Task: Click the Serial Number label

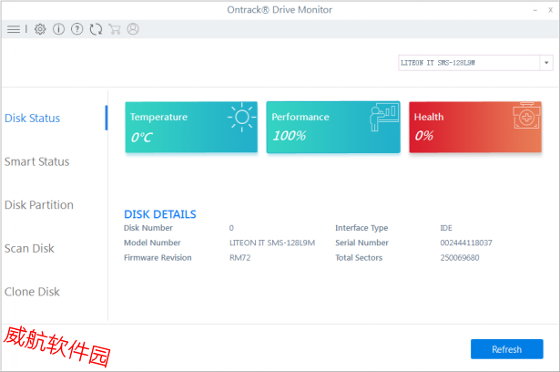Action: click(x=361, y=243)
